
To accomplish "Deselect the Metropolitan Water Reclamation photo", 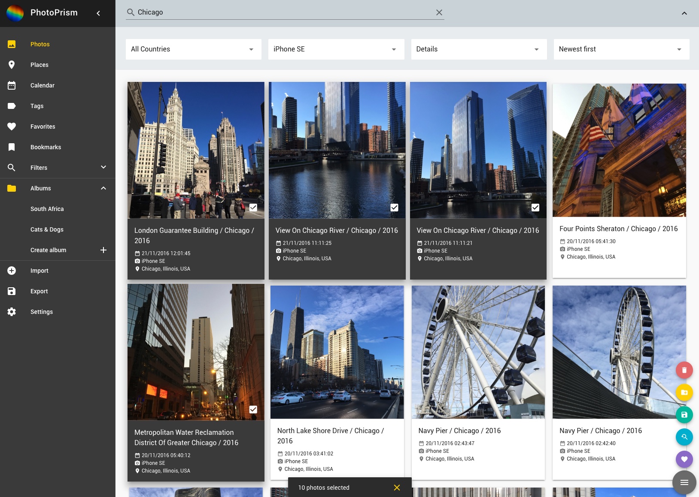I will pyautogui.click(x=253, y=410).
